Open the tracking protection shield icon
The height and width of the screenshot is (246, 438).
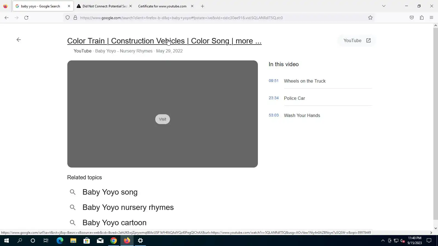click(x=68, y=18)
